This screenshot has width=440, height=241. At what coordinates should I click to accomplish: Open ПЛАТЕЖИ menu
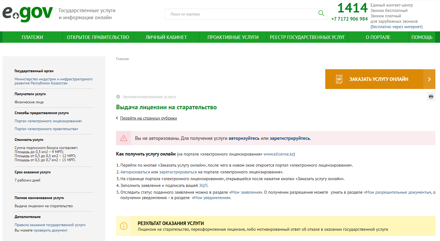(32, 37)
